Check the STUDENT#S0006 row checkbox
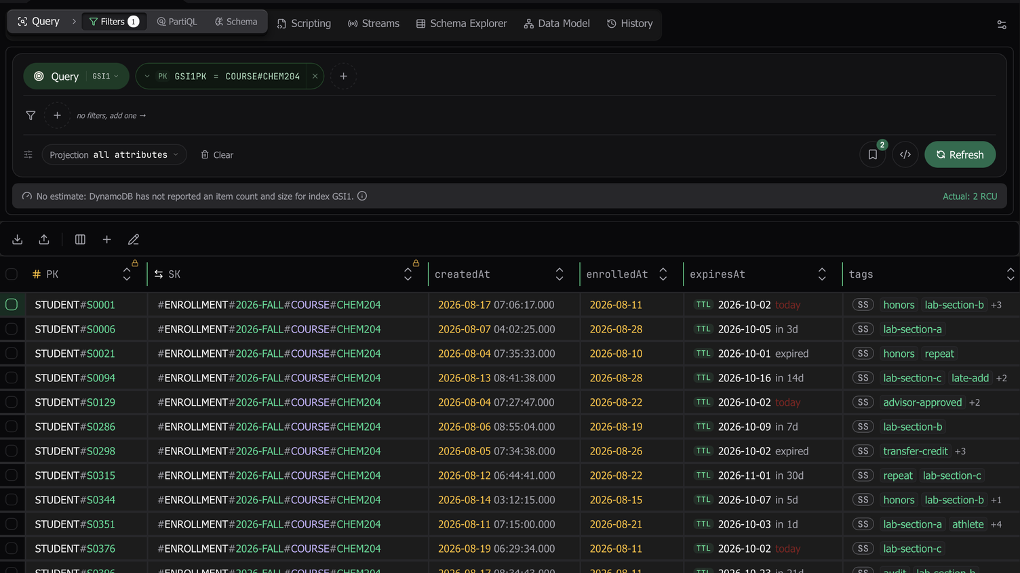Image resolution: width=1020 pixels, height=573 pixels. [x=12, y=329]
